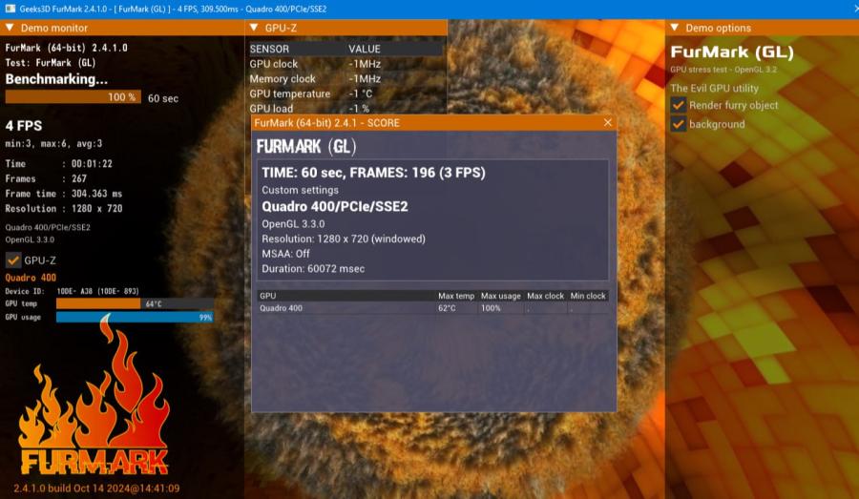Click the Max temp column header

click(x=456, y=296)
